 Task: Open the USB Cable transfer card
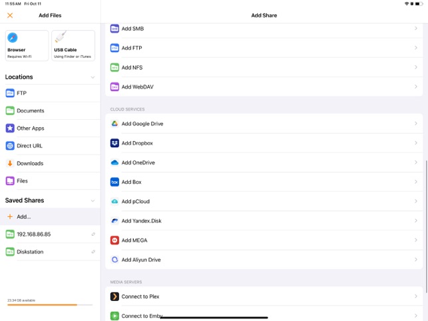tap(73, 45)
